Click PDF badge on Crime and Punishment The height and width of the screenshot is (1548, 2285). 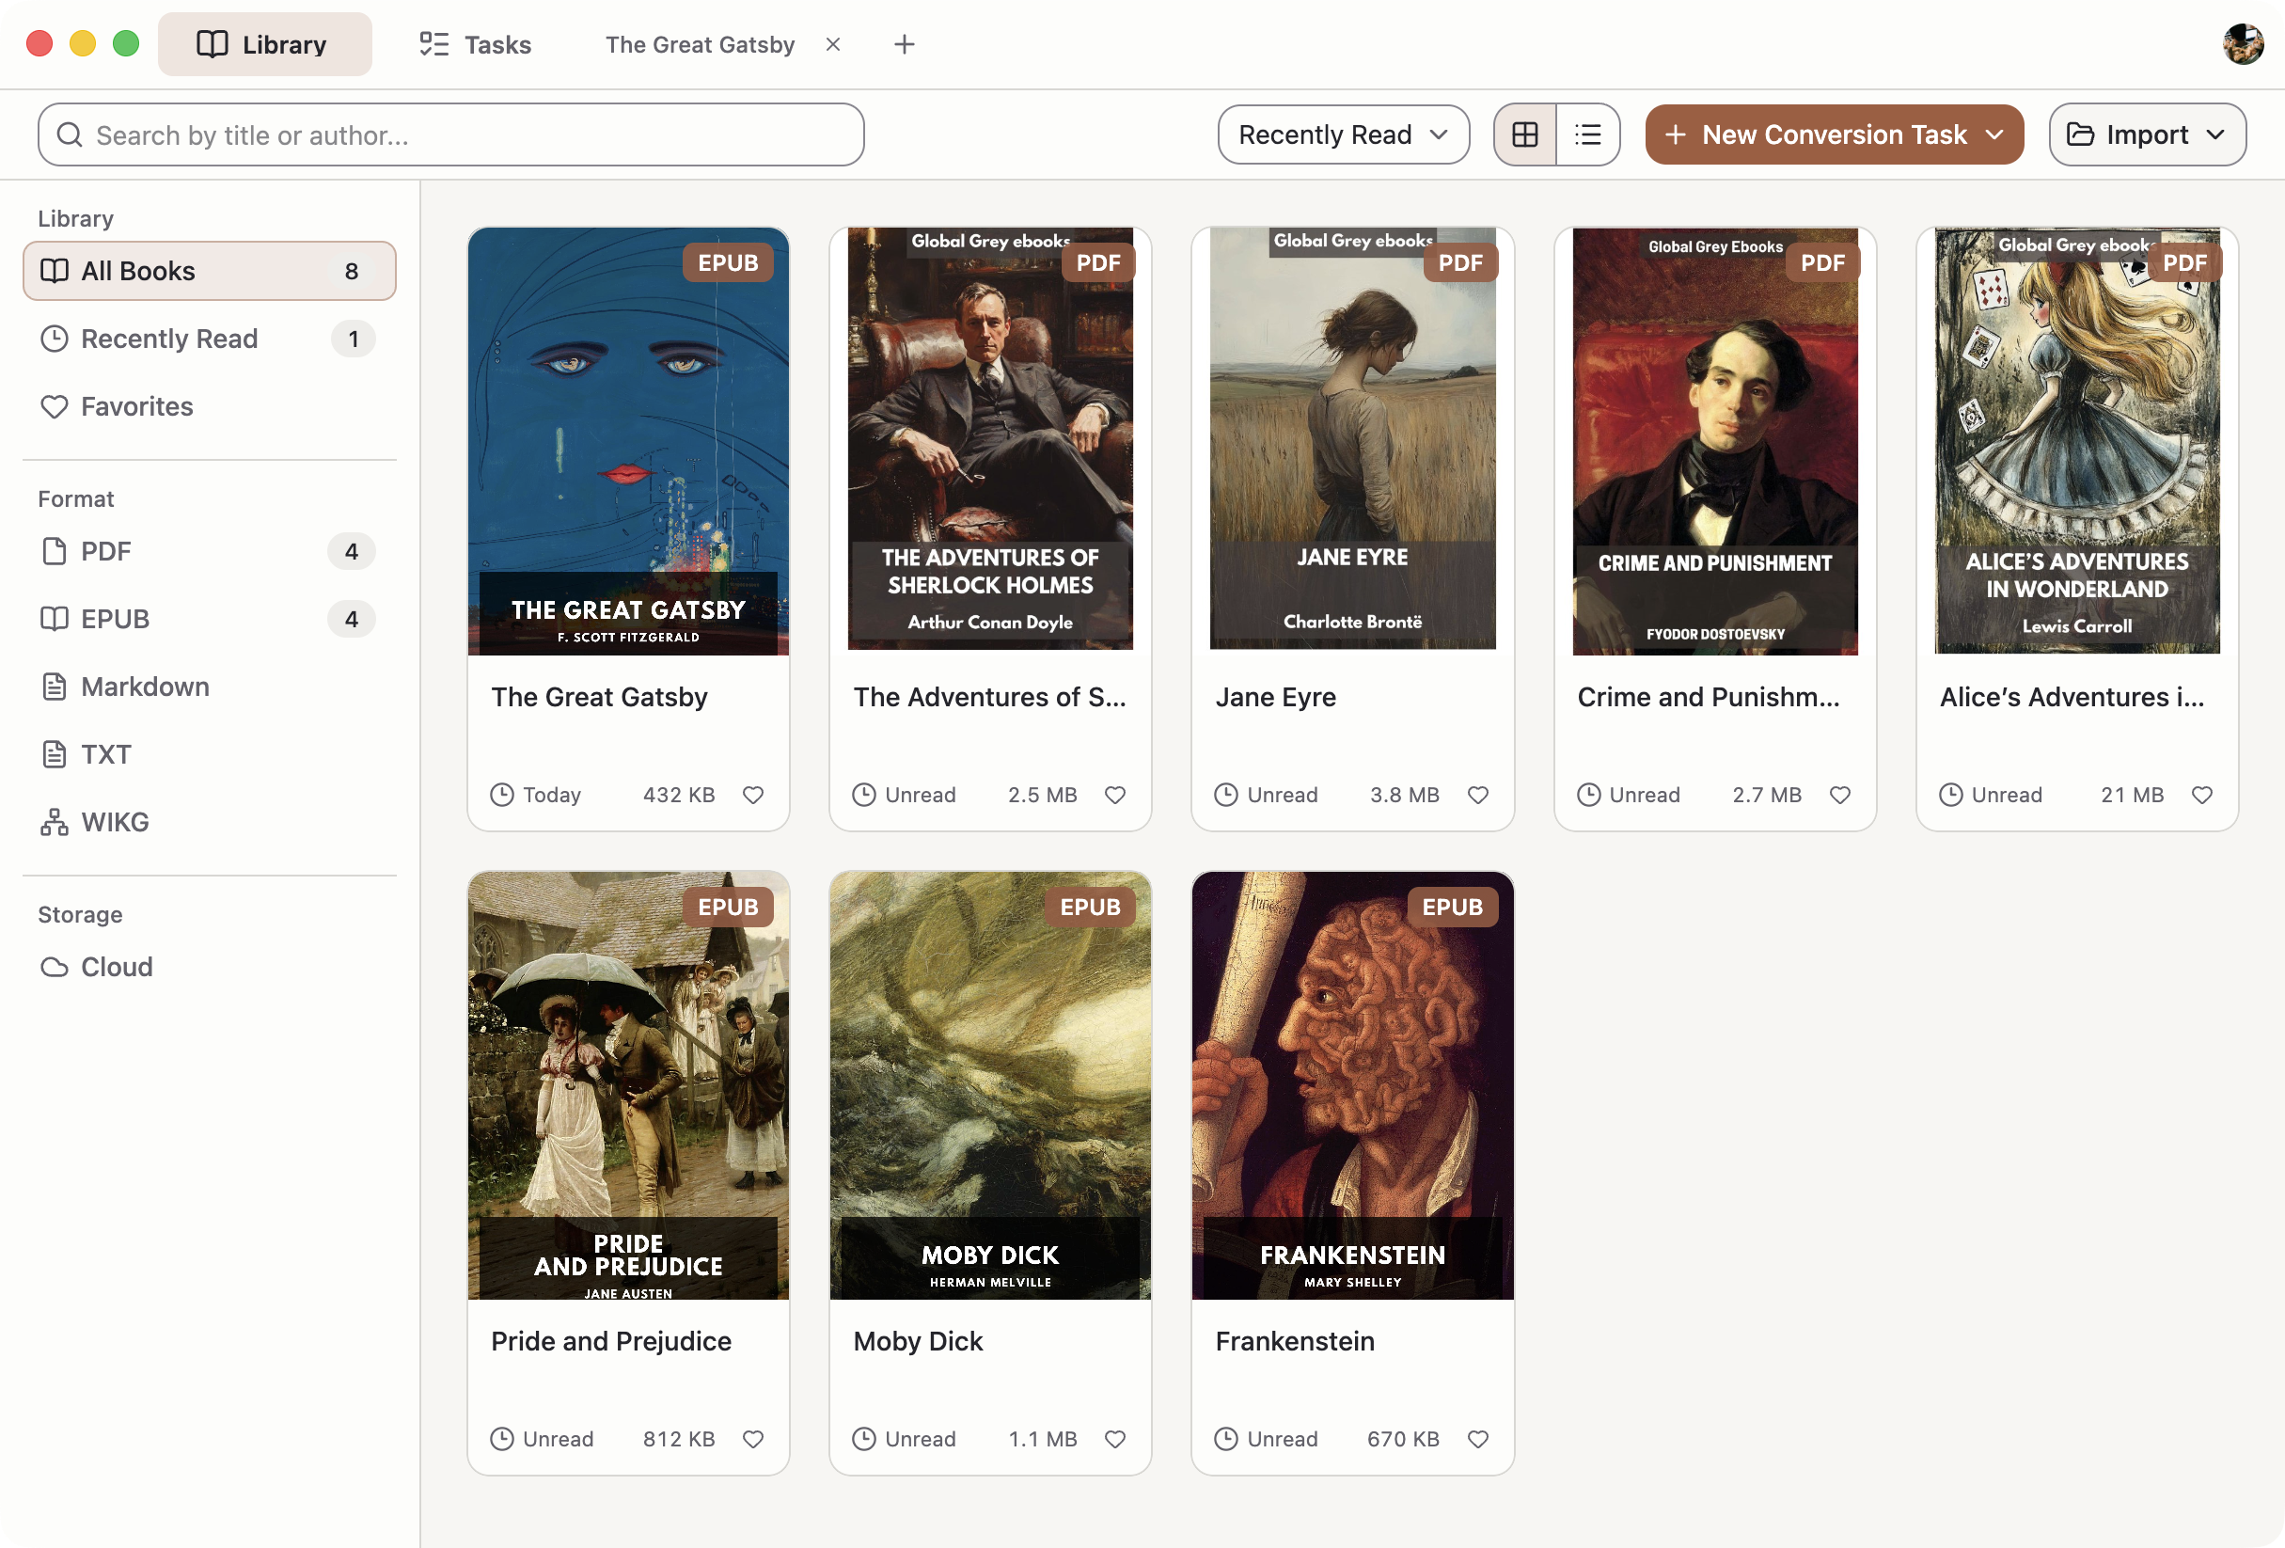(x=1822, y=262)
